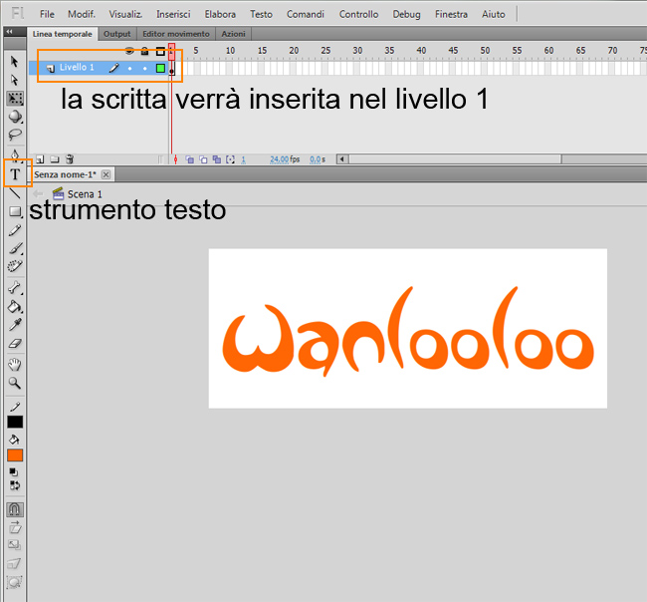Pick the Lasso tool
This screenshot has width=647, height=602.
coord(15,135)
